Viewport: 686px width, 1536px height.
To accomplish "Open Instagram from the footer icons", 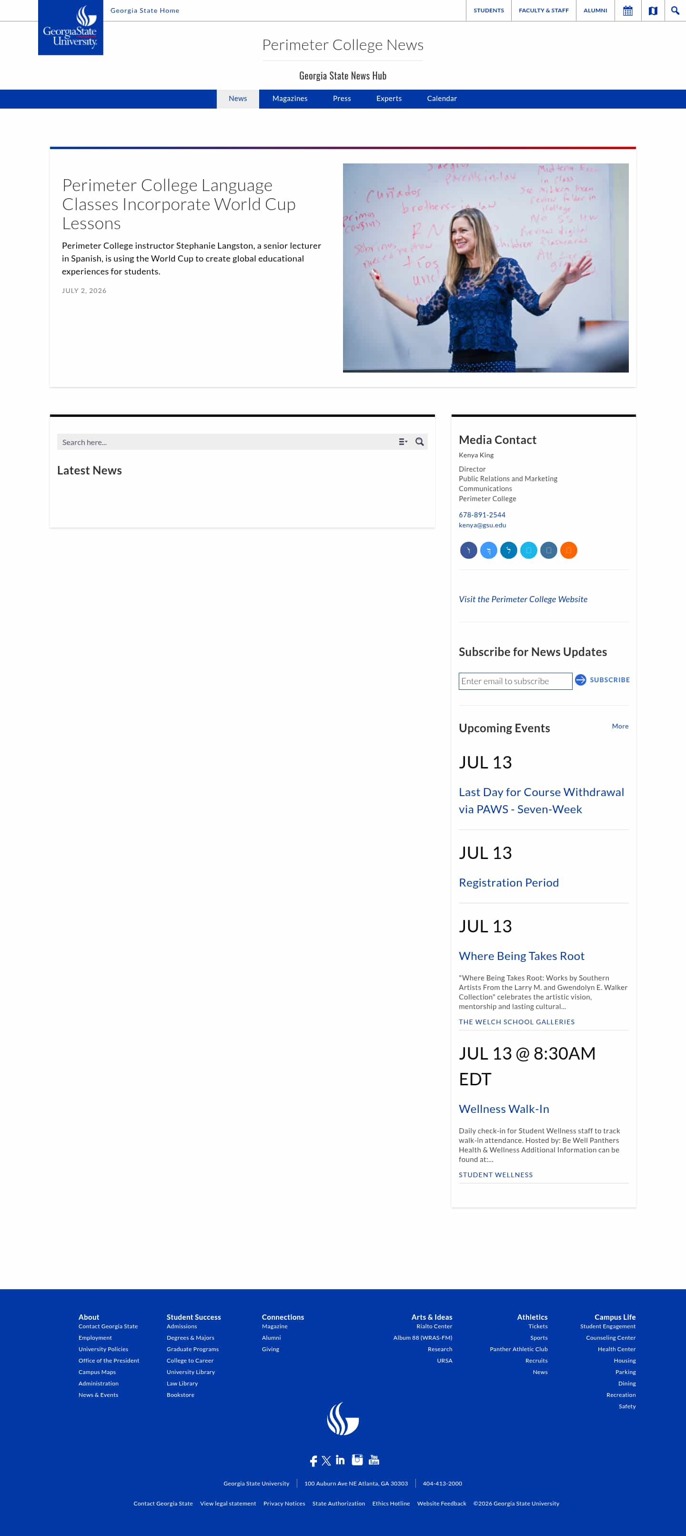I will (x=357, y=1460).
